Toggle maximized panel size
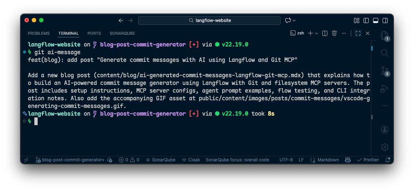This screenshot has height=191, width=414. (358, 33)
